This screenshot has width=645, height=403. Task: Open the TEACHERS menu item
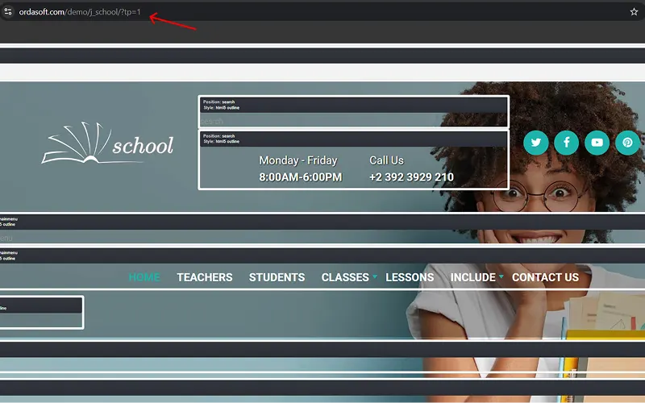(205, 277)
